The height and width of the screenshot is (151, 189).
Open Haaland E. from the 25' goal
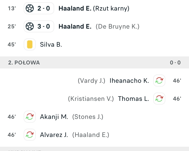(x=75, y=26)
